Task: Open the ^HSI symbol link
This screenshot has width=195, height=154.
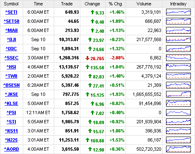Action: [11, 67]
